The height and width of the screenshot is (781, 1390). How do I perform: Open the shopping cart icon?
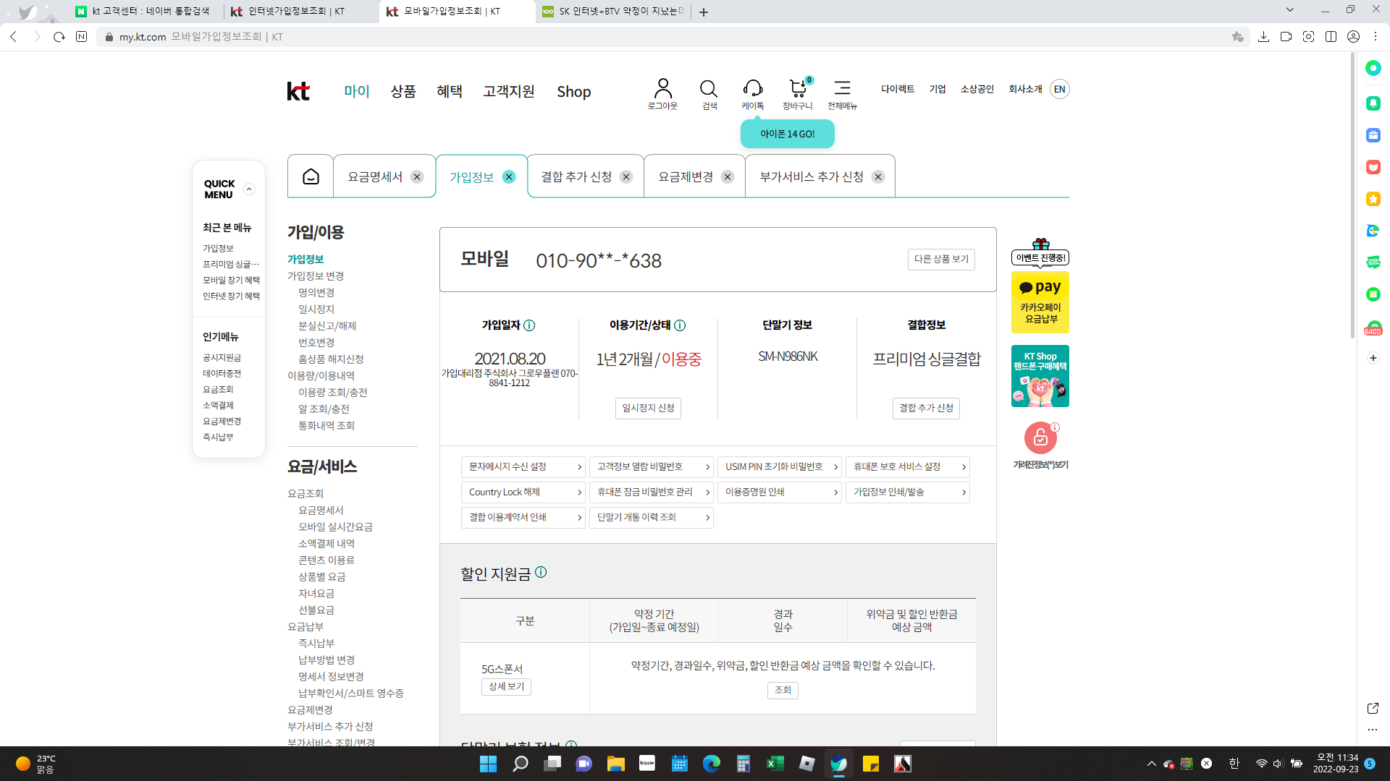click(797, 89)
